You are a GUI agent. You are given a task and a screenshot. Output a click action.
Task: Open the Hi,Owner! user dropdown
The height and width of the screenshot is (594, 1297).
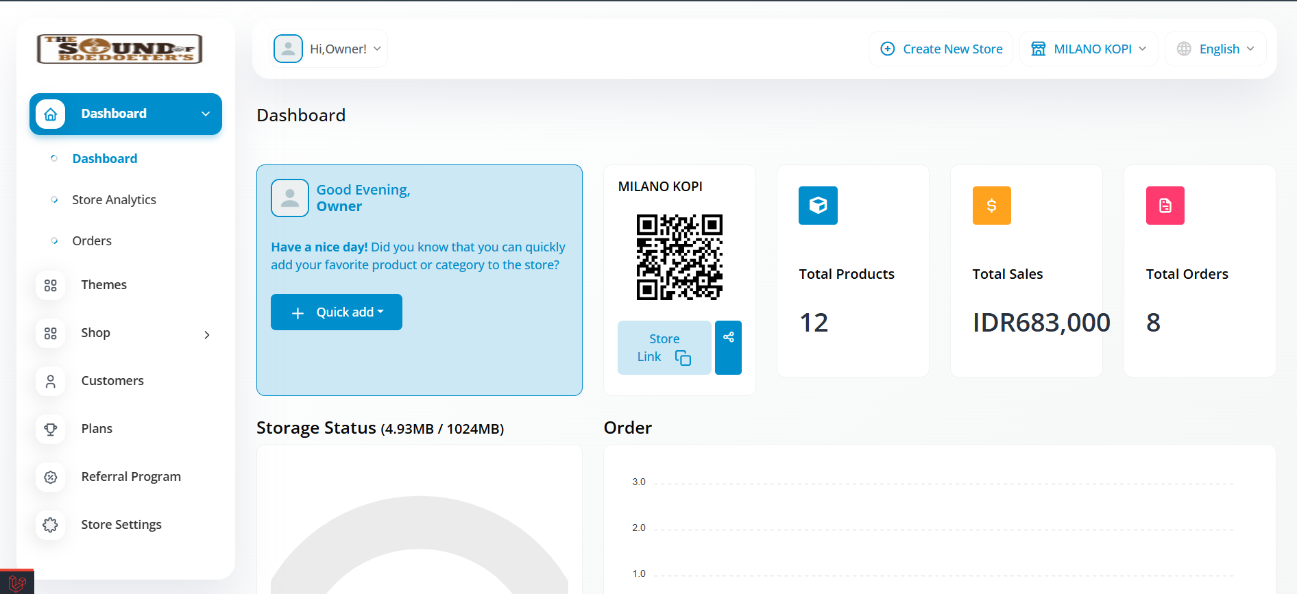(x=330, y=49)
